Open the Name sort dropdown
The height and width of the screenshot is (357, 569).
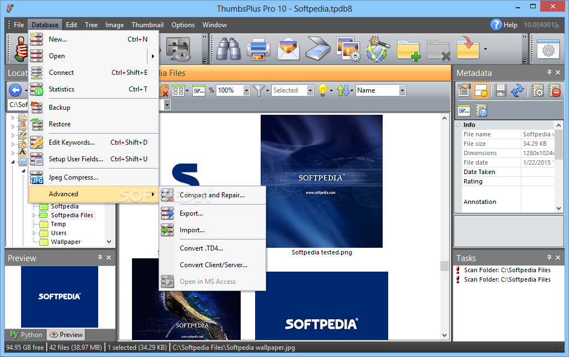point(402,90)
